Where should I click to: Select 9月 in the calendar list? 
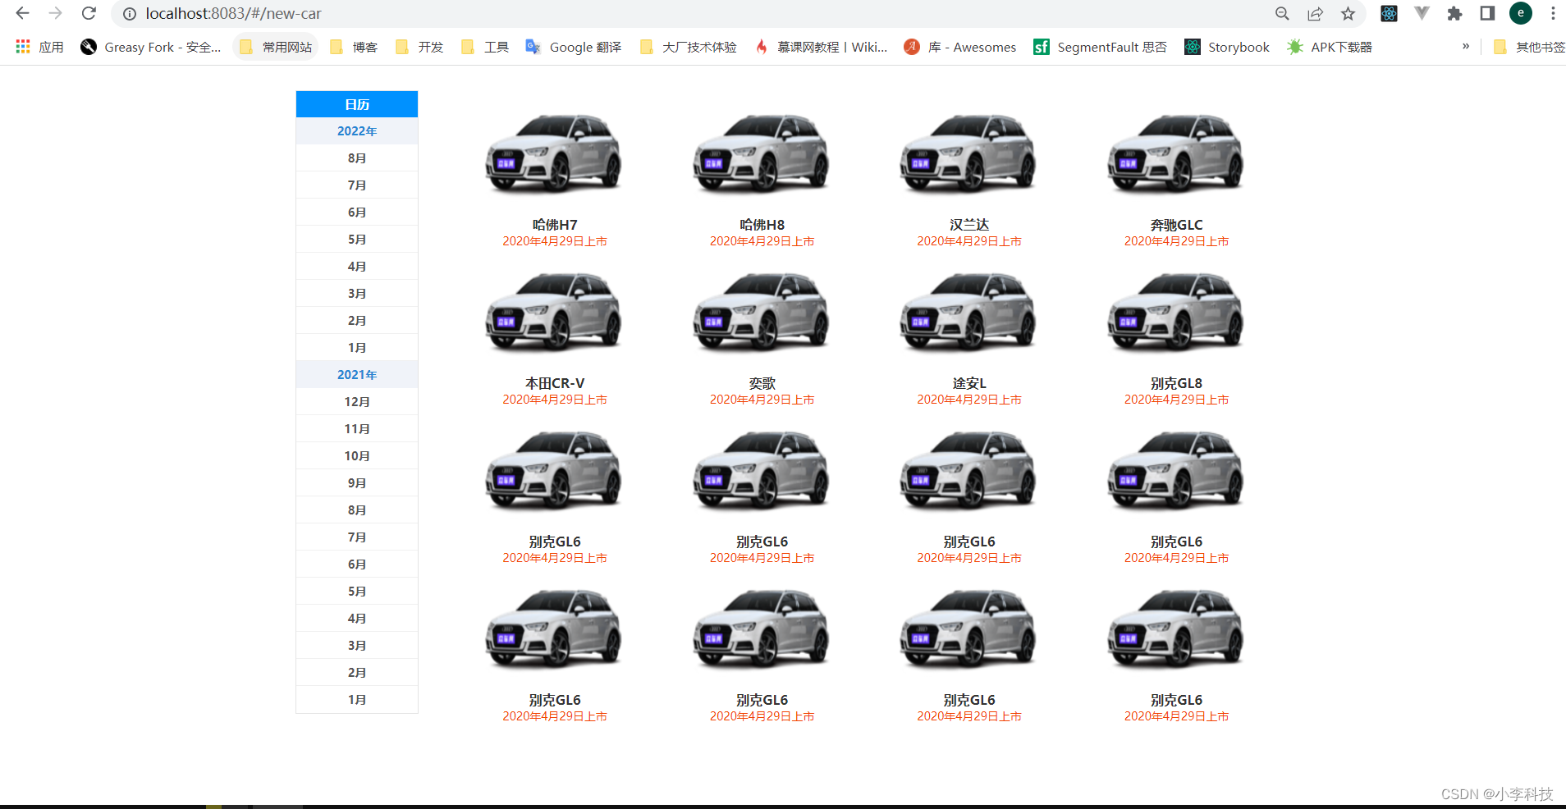point(357,483)
